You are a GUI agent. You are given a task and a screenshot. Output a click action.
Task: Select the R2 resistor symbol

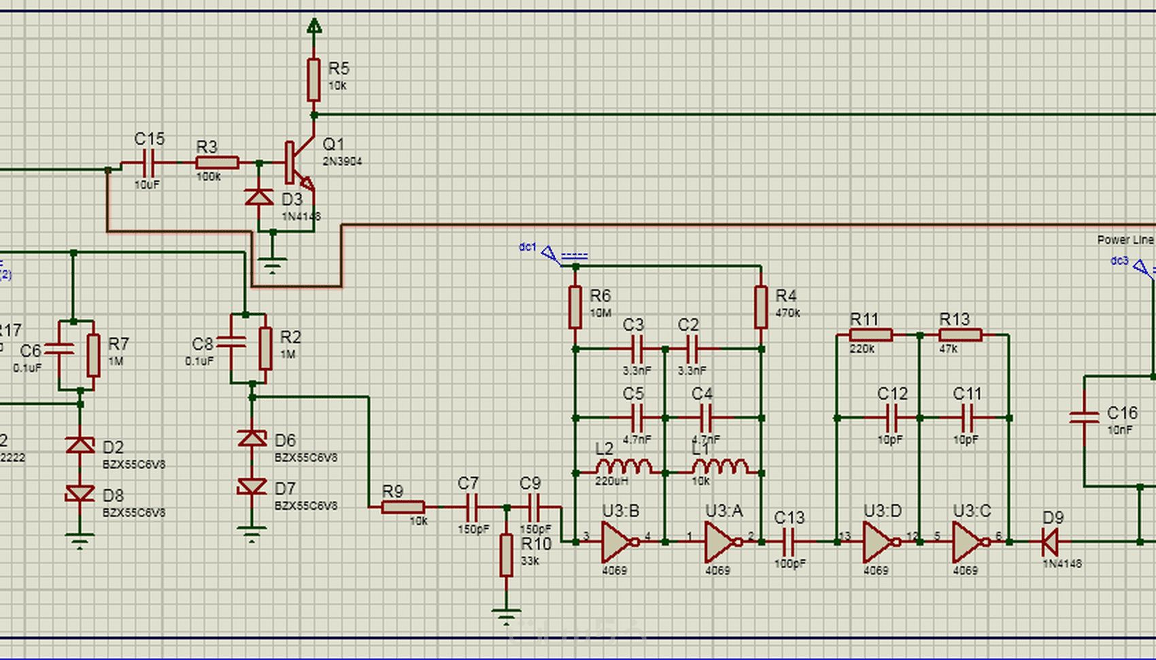click(266, 348)
